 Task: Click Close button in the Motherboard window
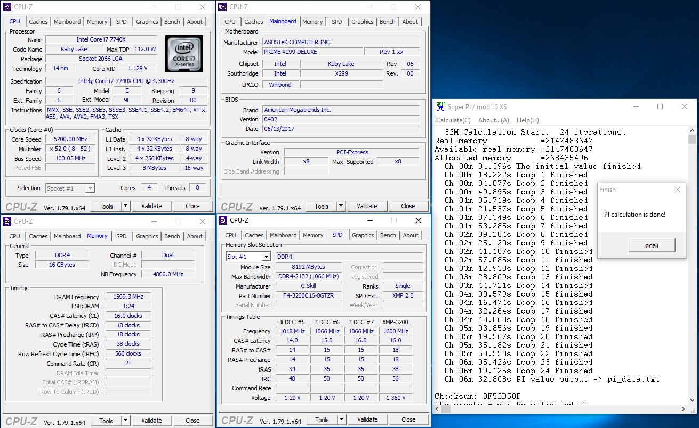[408, 206]
